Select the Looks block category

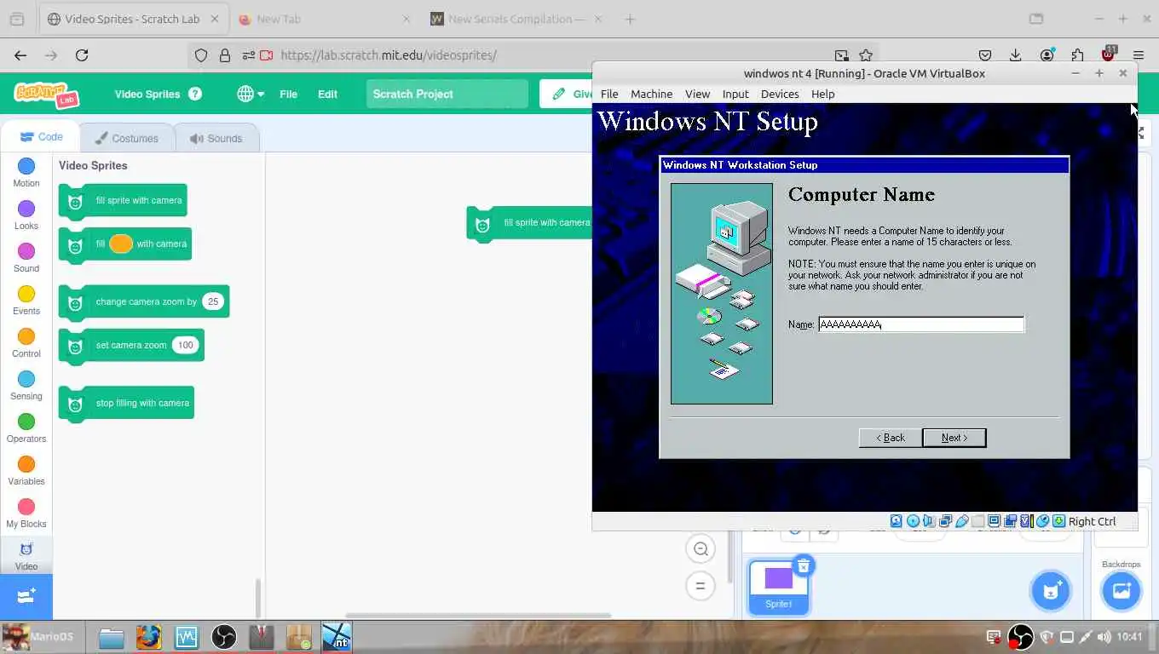pos(26,215)
